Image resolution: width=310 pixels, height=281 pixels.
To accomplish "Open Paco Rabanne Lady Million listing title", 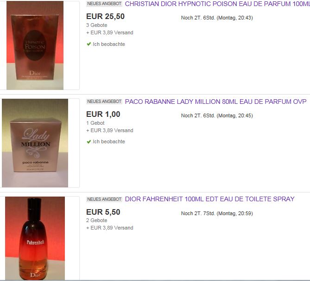I will [x=215, y=102].
